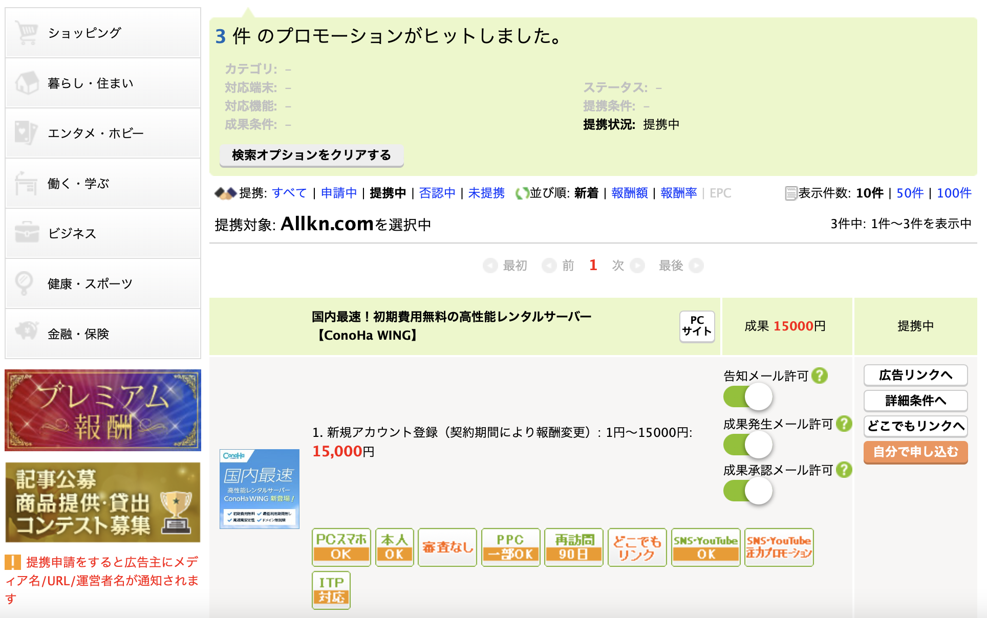Click the help icon beside 告知メール許可
987x618 pixels.
click(x=820, y=376)
